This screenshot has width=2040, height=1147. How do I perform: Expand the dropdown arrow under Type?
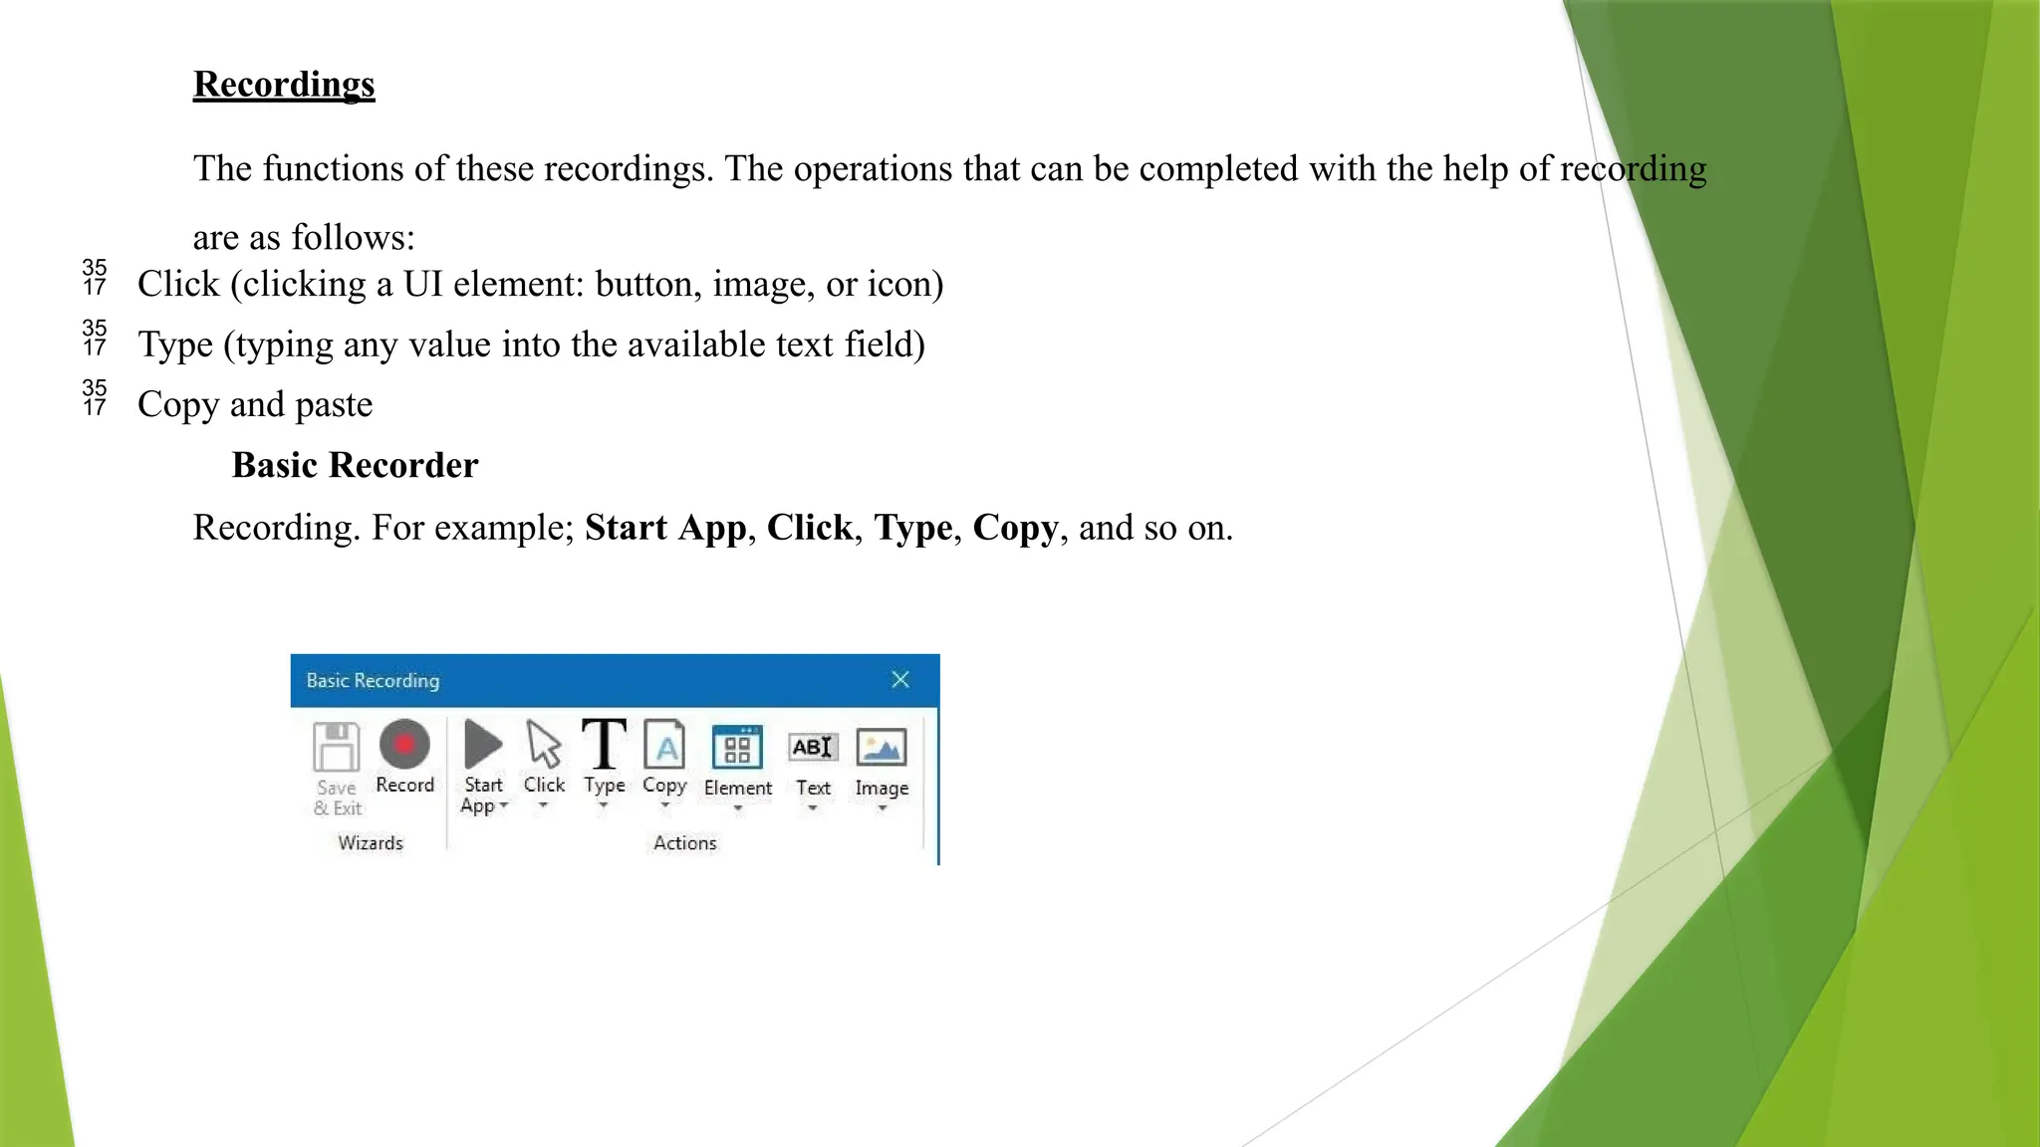(604, 805)
